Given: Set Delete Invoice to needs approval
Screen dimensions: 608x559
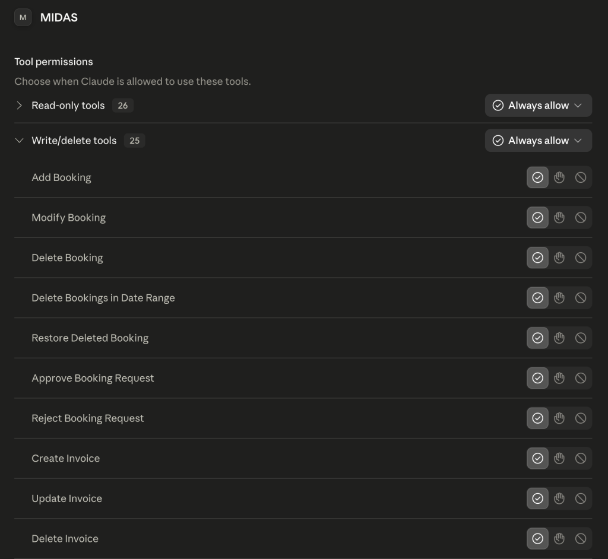Looking at the screenshot, I should 559,538.
